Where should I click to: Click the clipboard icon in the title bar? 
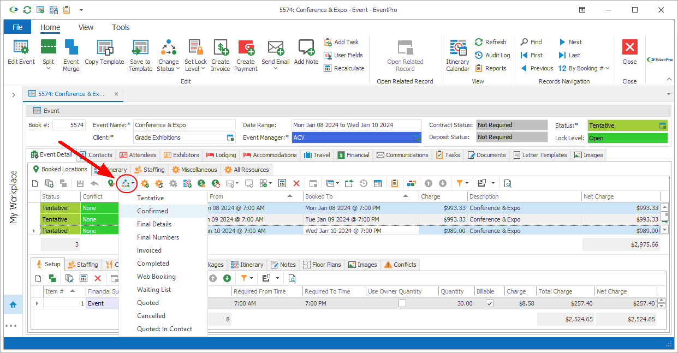[67, 10]
